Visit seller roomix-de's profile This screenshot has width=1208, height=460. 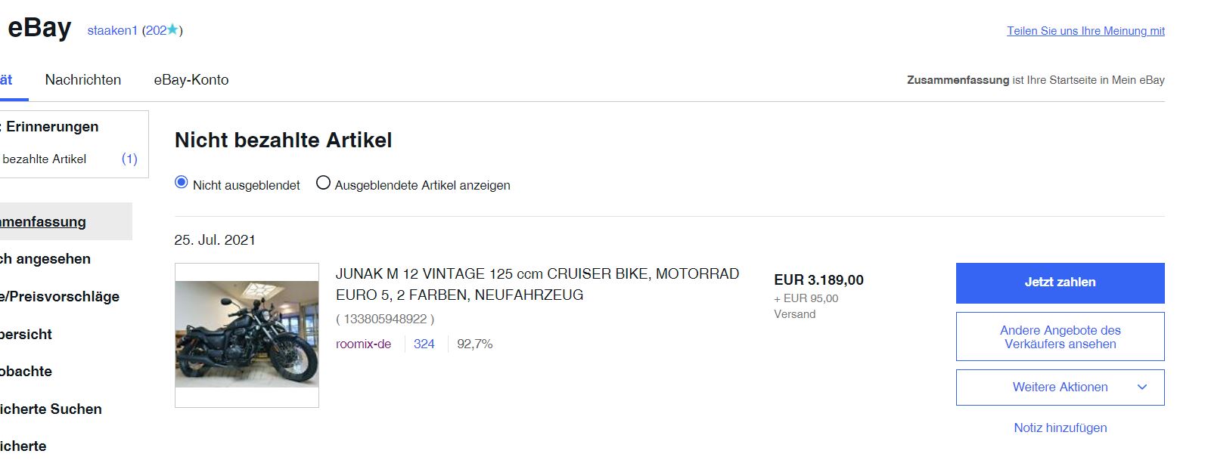tap(363, 344)
